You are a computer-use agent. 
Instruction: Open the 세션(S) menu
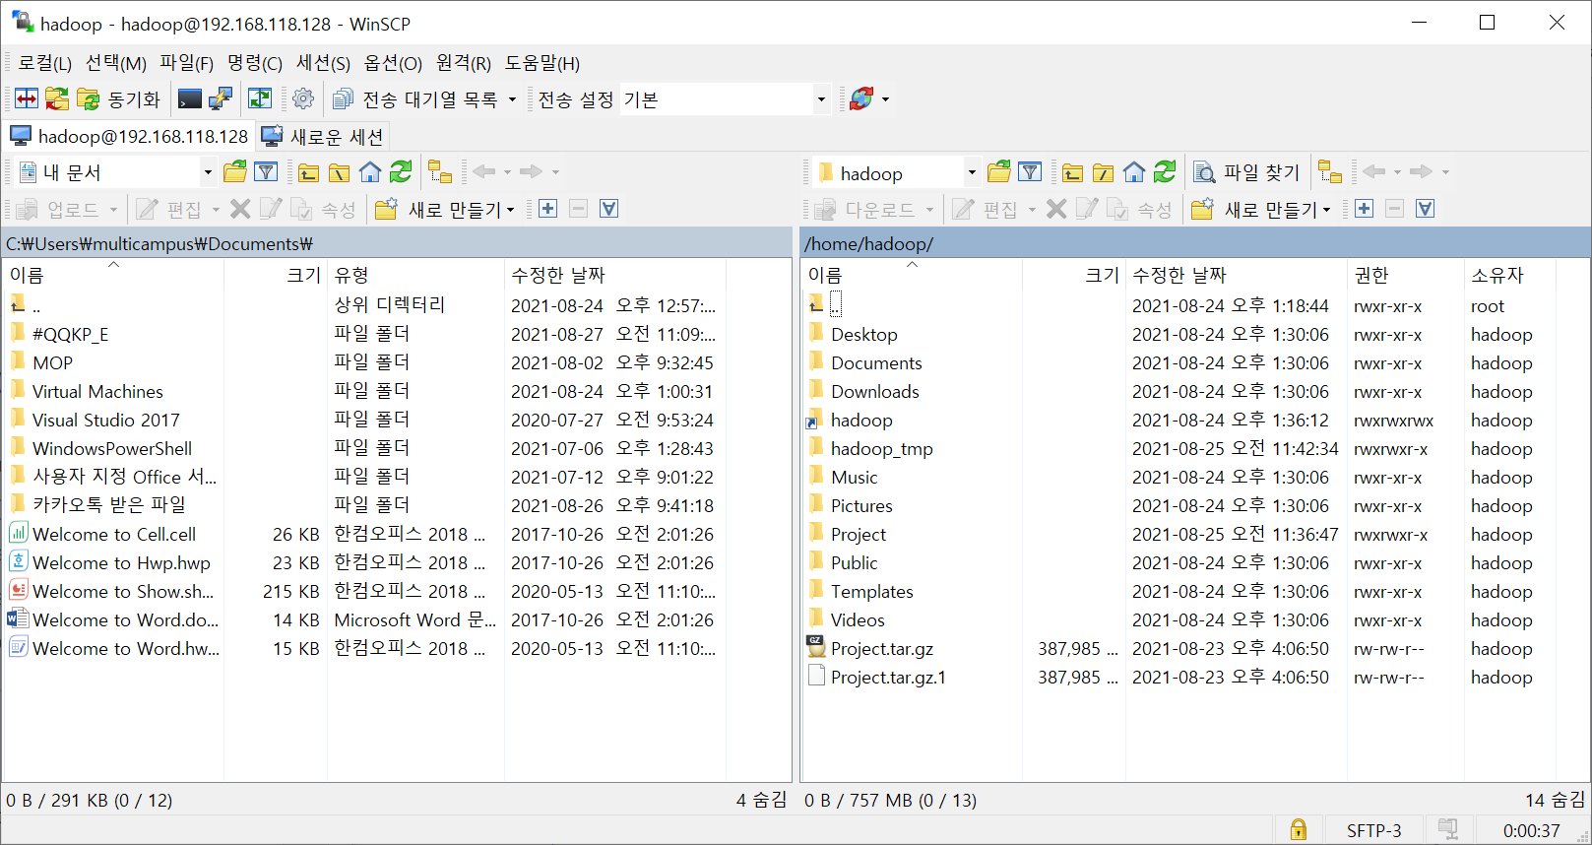click(323, 63)
